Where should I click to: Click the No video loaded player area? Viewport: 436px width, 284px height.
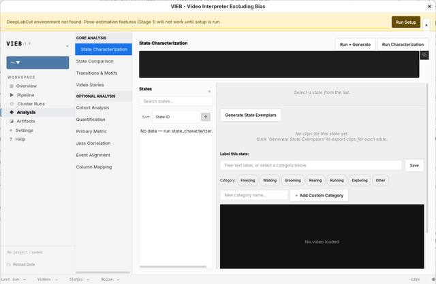click(x=322, y=236)
